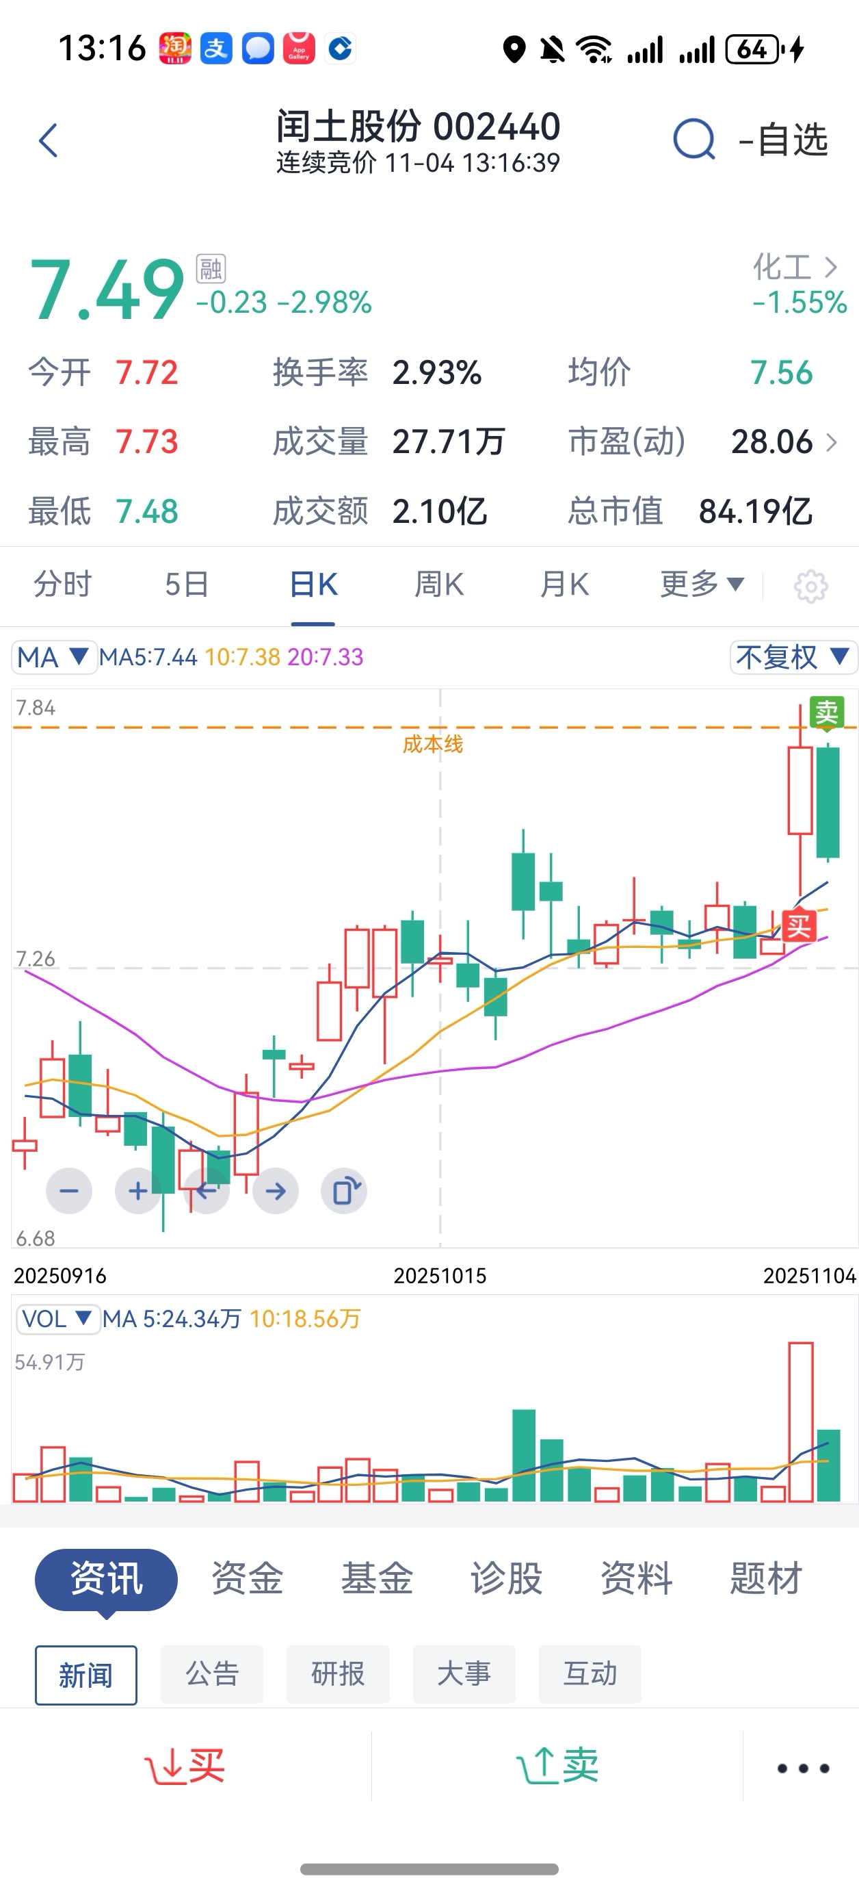Open the stock search magnifier

pyautogui.click(x=693, y=140)
